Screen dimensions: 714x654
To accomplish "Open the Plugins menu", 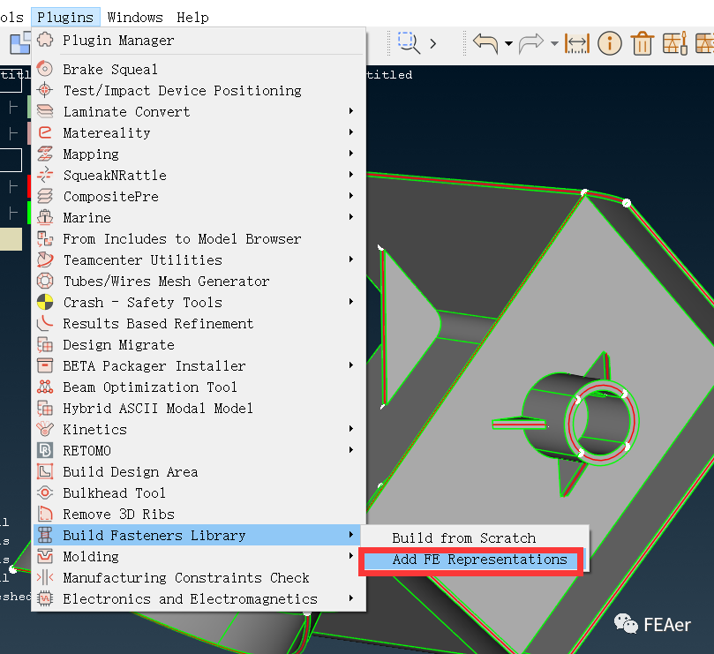I will [65, 18].
